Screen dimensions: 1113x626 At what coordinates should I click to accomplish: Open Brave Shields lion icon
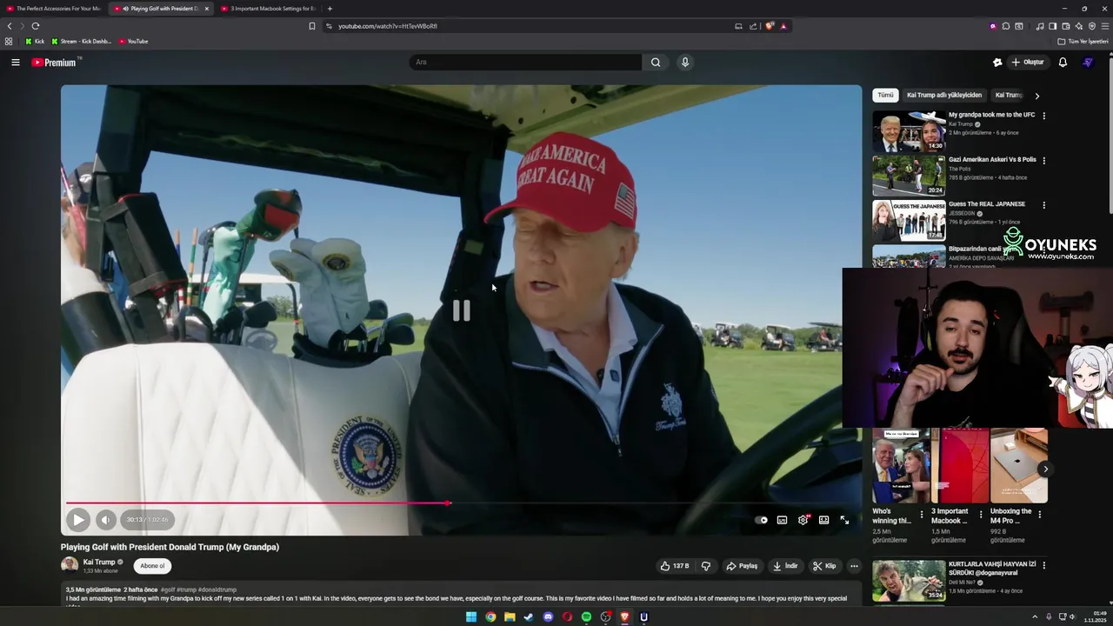770,26
